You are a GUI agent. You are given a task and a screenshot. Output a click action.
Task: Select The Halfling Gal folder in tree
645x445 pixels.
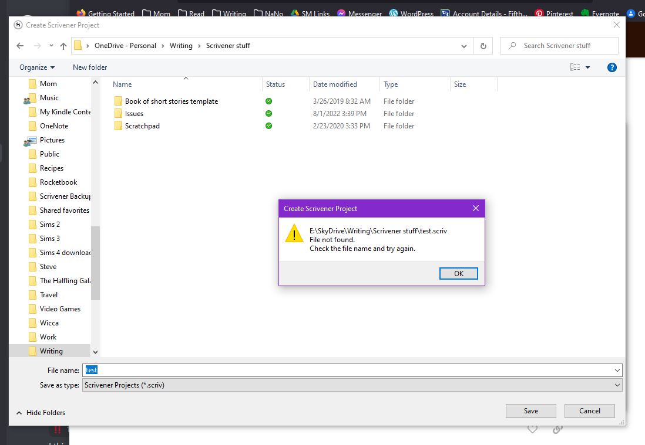coord(65,281)
